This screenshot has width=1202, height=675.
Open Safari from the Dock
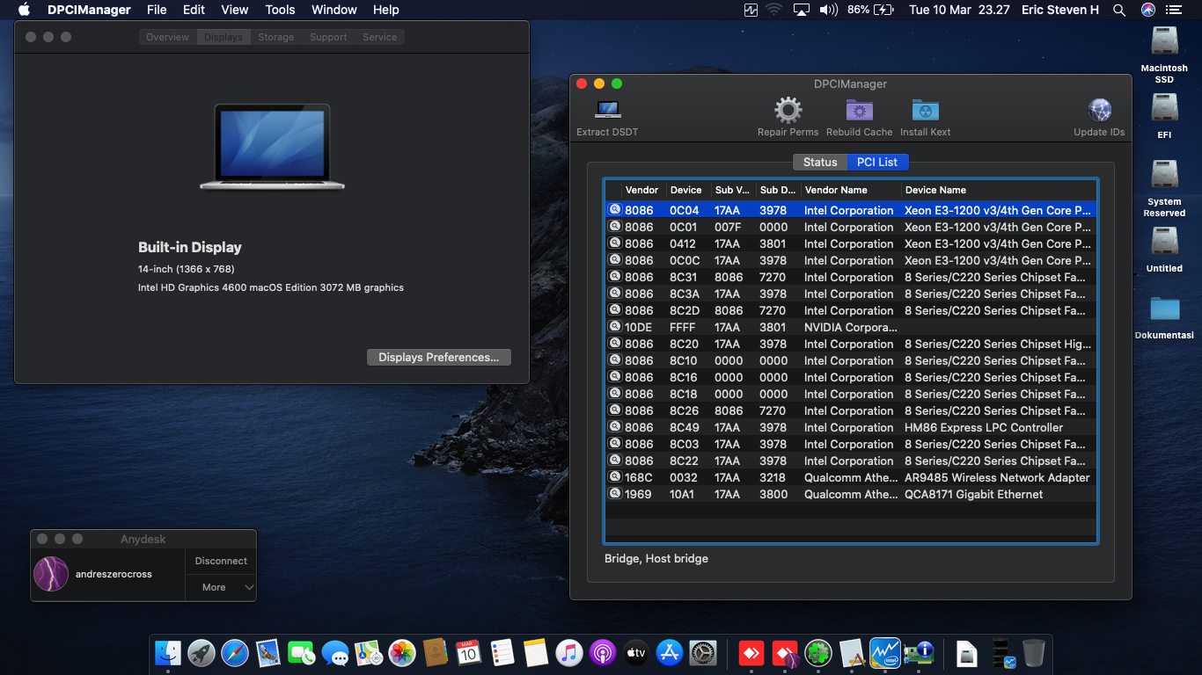[235, 653]
